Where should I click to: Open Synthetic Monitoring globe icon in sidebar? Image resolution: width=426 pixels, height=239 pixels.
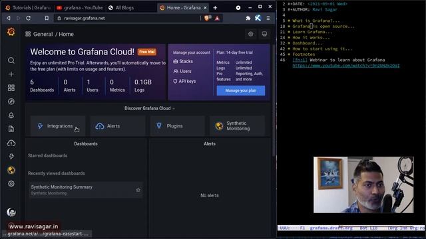tap(11, 170)
